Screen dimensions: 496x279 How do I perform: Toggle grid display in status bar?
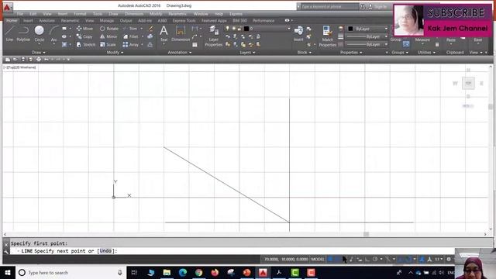pyautogui.click(x=330, y=259)
